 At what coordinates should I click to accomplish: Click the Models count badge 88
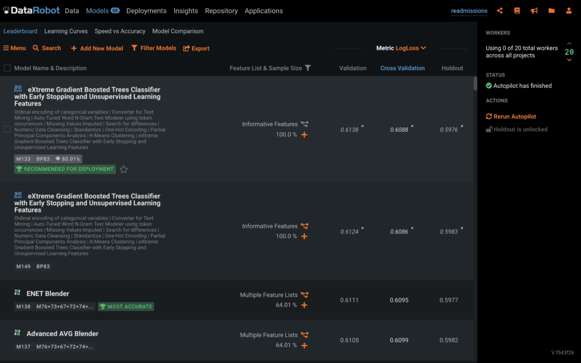[x=115, y=10]
